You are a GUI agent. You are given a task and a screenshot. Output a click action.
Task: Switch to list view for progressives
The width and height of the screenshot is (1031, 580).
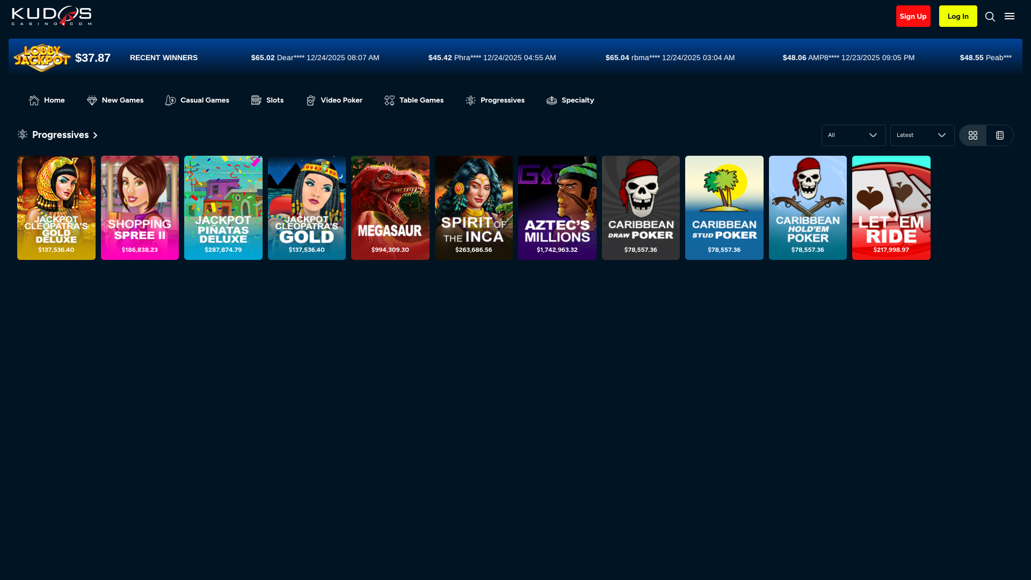[999, 135]
